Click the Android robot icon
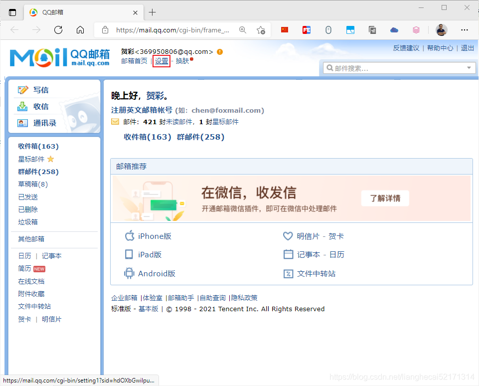 coord(129,273)
